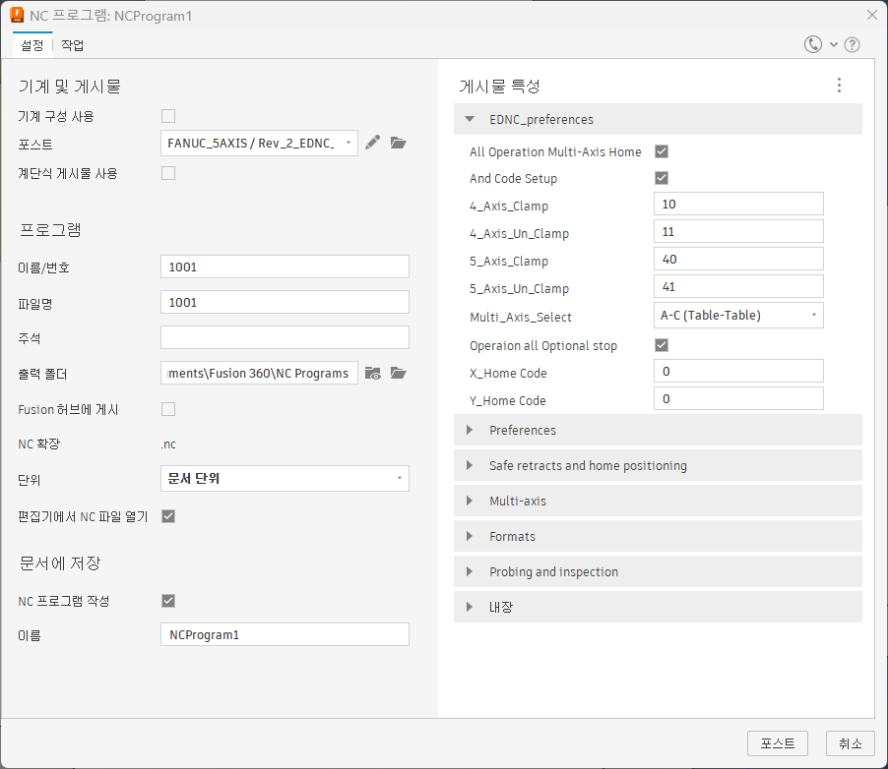Open output folder browse icon
The height and width of the screenshot is (769, 888).
[x=398, y=373]
